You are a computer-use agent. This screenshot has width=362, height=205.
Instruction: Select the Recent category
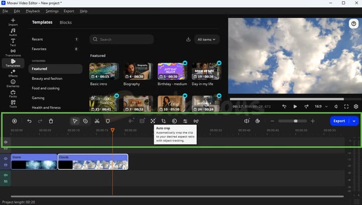click(55, 39)
